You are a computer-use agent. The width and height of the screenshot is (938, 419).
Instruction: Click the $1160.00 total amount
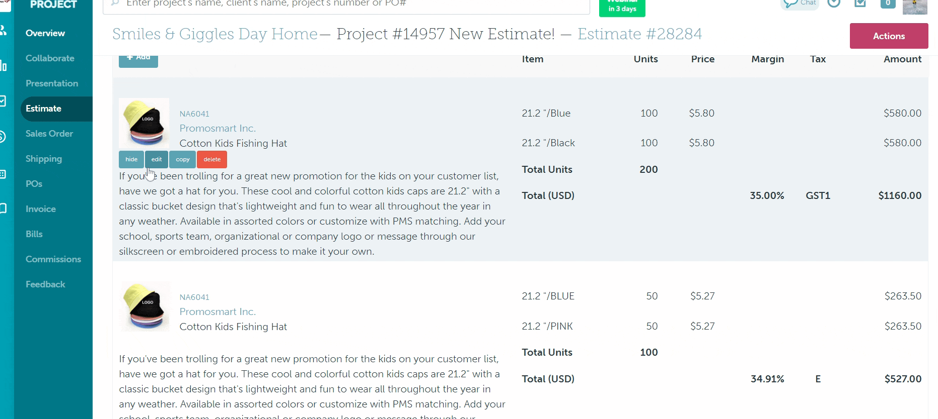pyautogui.click(x=900, y=196)
